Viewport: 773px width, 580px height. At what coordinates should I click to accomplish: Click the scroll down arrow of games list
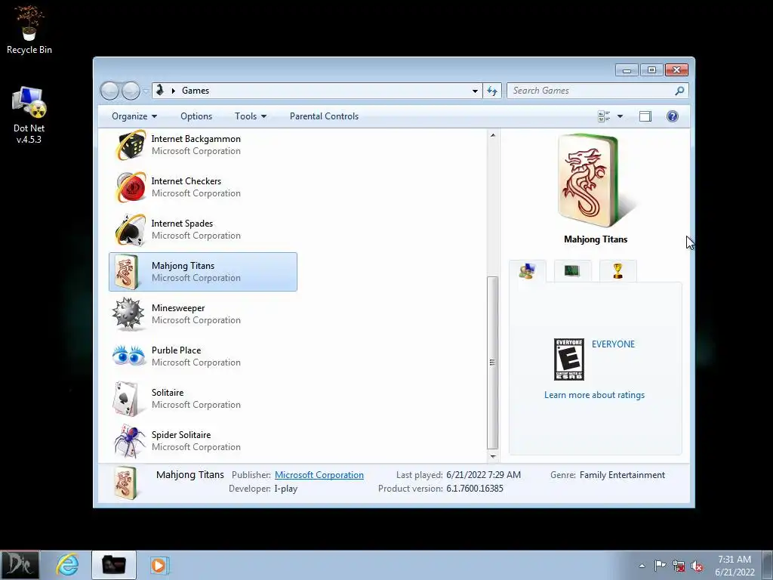click(492, 456)
